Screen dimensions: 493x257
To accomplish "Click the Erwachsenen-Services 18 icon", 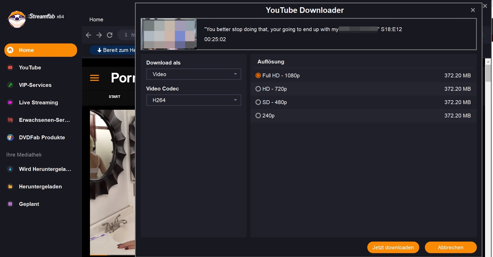I will 10,120.
